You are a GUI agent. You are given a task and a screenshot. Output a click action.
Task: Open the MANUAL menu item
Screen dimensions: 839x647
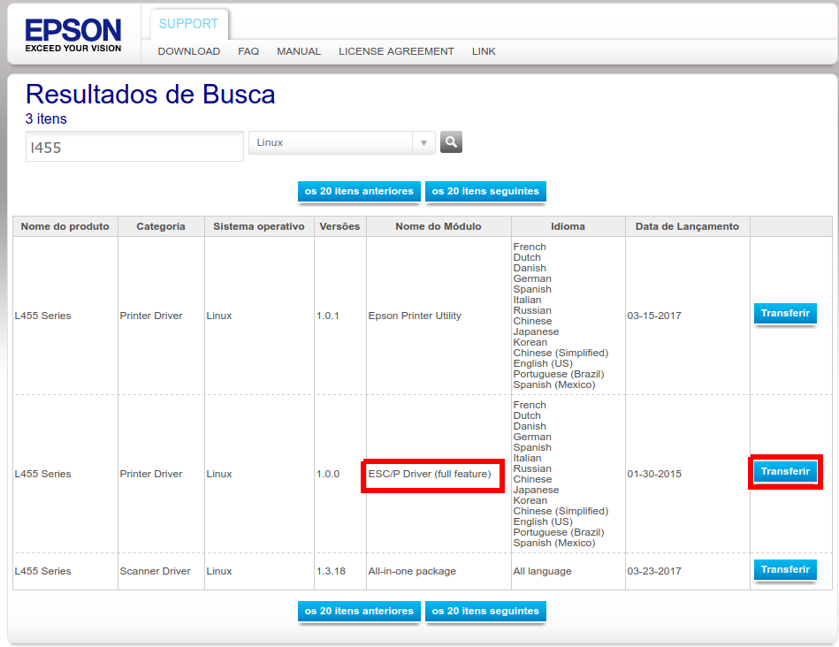coord(299,51)
